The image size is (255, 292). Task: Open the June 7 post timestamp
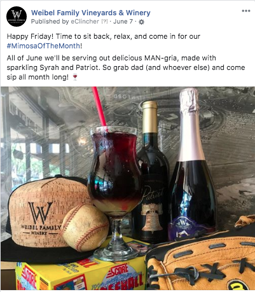tap(123, 22)
